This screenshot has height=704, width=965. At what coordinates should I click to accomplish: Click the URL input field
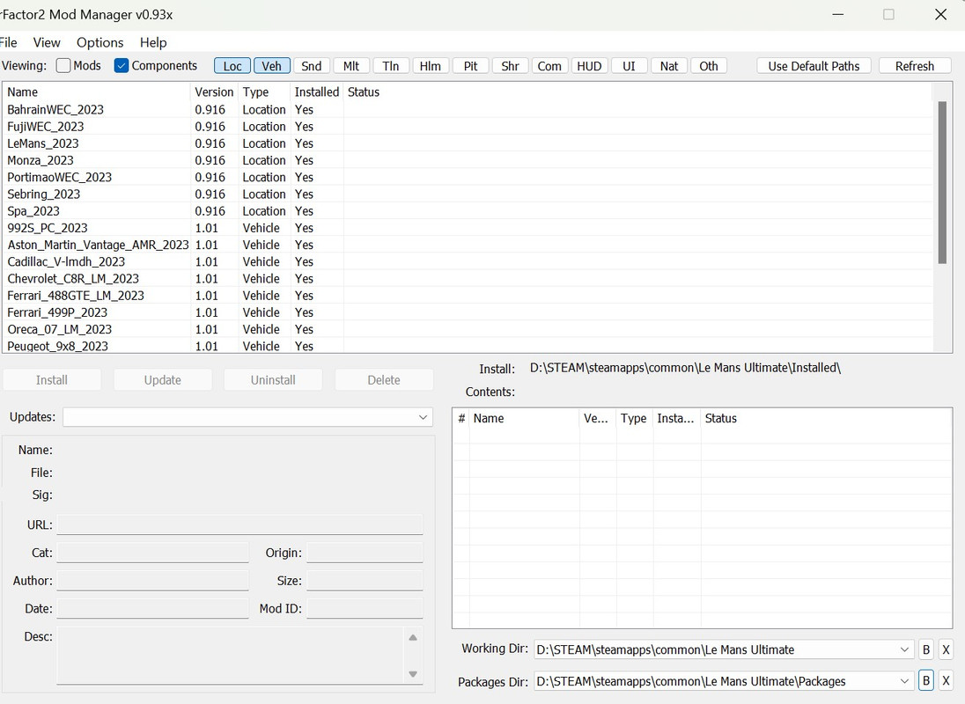coord(240,524)
